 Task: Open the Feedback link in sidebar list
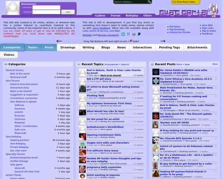point(207,34)
